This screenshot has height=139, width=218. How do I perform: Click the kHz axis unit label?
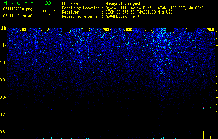(x=3, y=28)
